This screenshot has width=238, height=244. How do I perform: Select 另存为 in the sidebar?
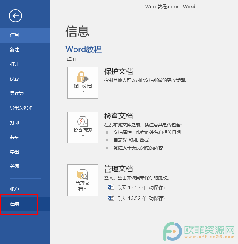click(25, 93)
